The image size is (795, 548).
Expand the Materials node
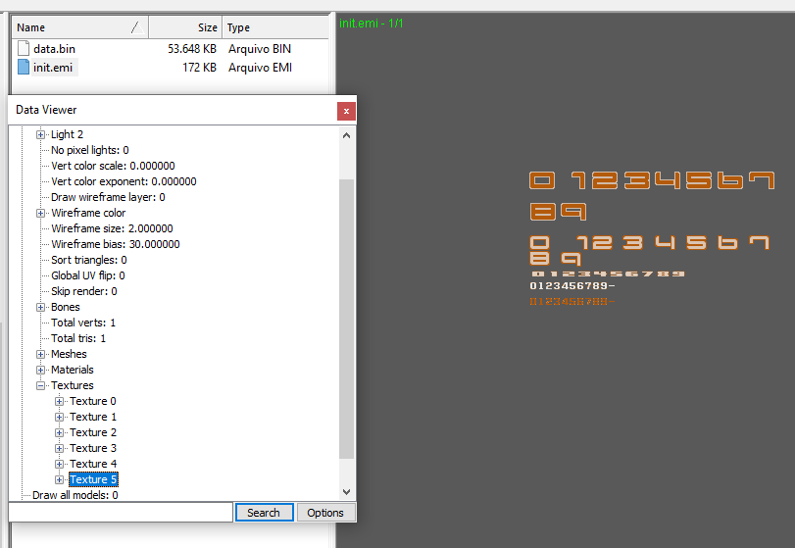[x=40, y=370]
